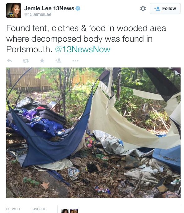Image resolution: width=184 pixels, height=213 pixels.
Task: Follow Jemie Lee 13News
Action: point(165,9)
